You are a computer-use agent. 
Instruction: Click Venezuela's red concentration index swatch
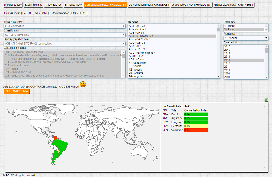[195, 130]
